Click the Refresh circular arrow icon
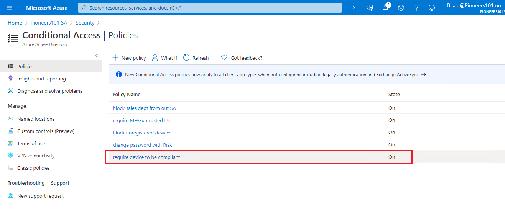Viewport: 505px width, 218px height. [x=186, y=57]
